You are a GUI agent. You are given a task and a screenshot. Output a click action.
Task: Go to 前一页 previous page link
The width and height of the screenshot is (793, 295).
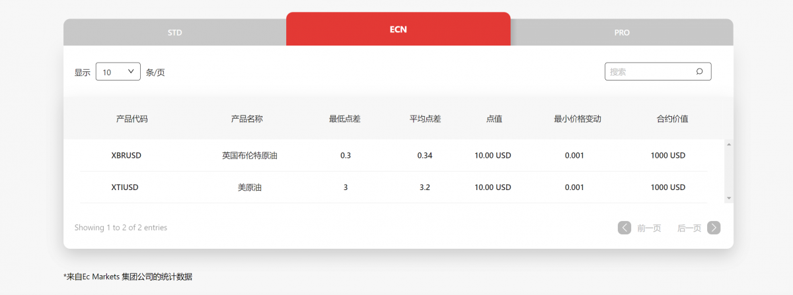tap(649, 228)
